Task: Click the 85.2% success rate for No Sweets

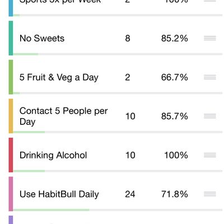Action: tap(175, 38)
